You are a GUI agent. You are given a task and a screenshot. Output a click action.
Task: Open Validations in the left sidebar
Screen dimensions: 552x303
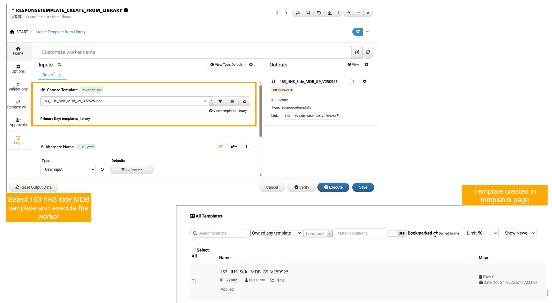coord(18,87)
